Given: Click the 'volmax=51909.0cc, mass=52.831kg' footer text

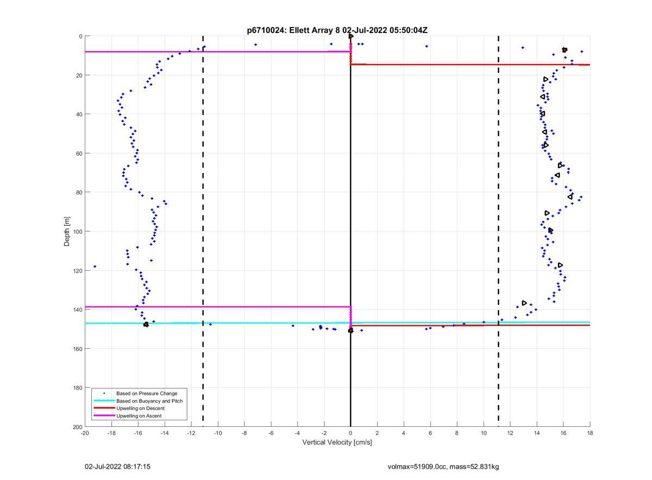Looking at the screenshot, I should pyautogui.click(x=443, y=466).
